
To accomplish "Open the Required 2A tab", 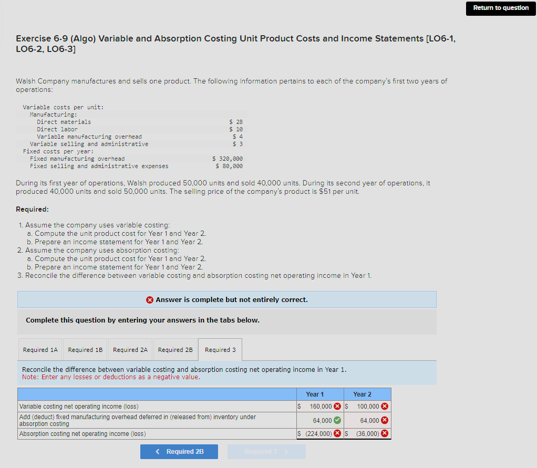I will coord(130,349).
